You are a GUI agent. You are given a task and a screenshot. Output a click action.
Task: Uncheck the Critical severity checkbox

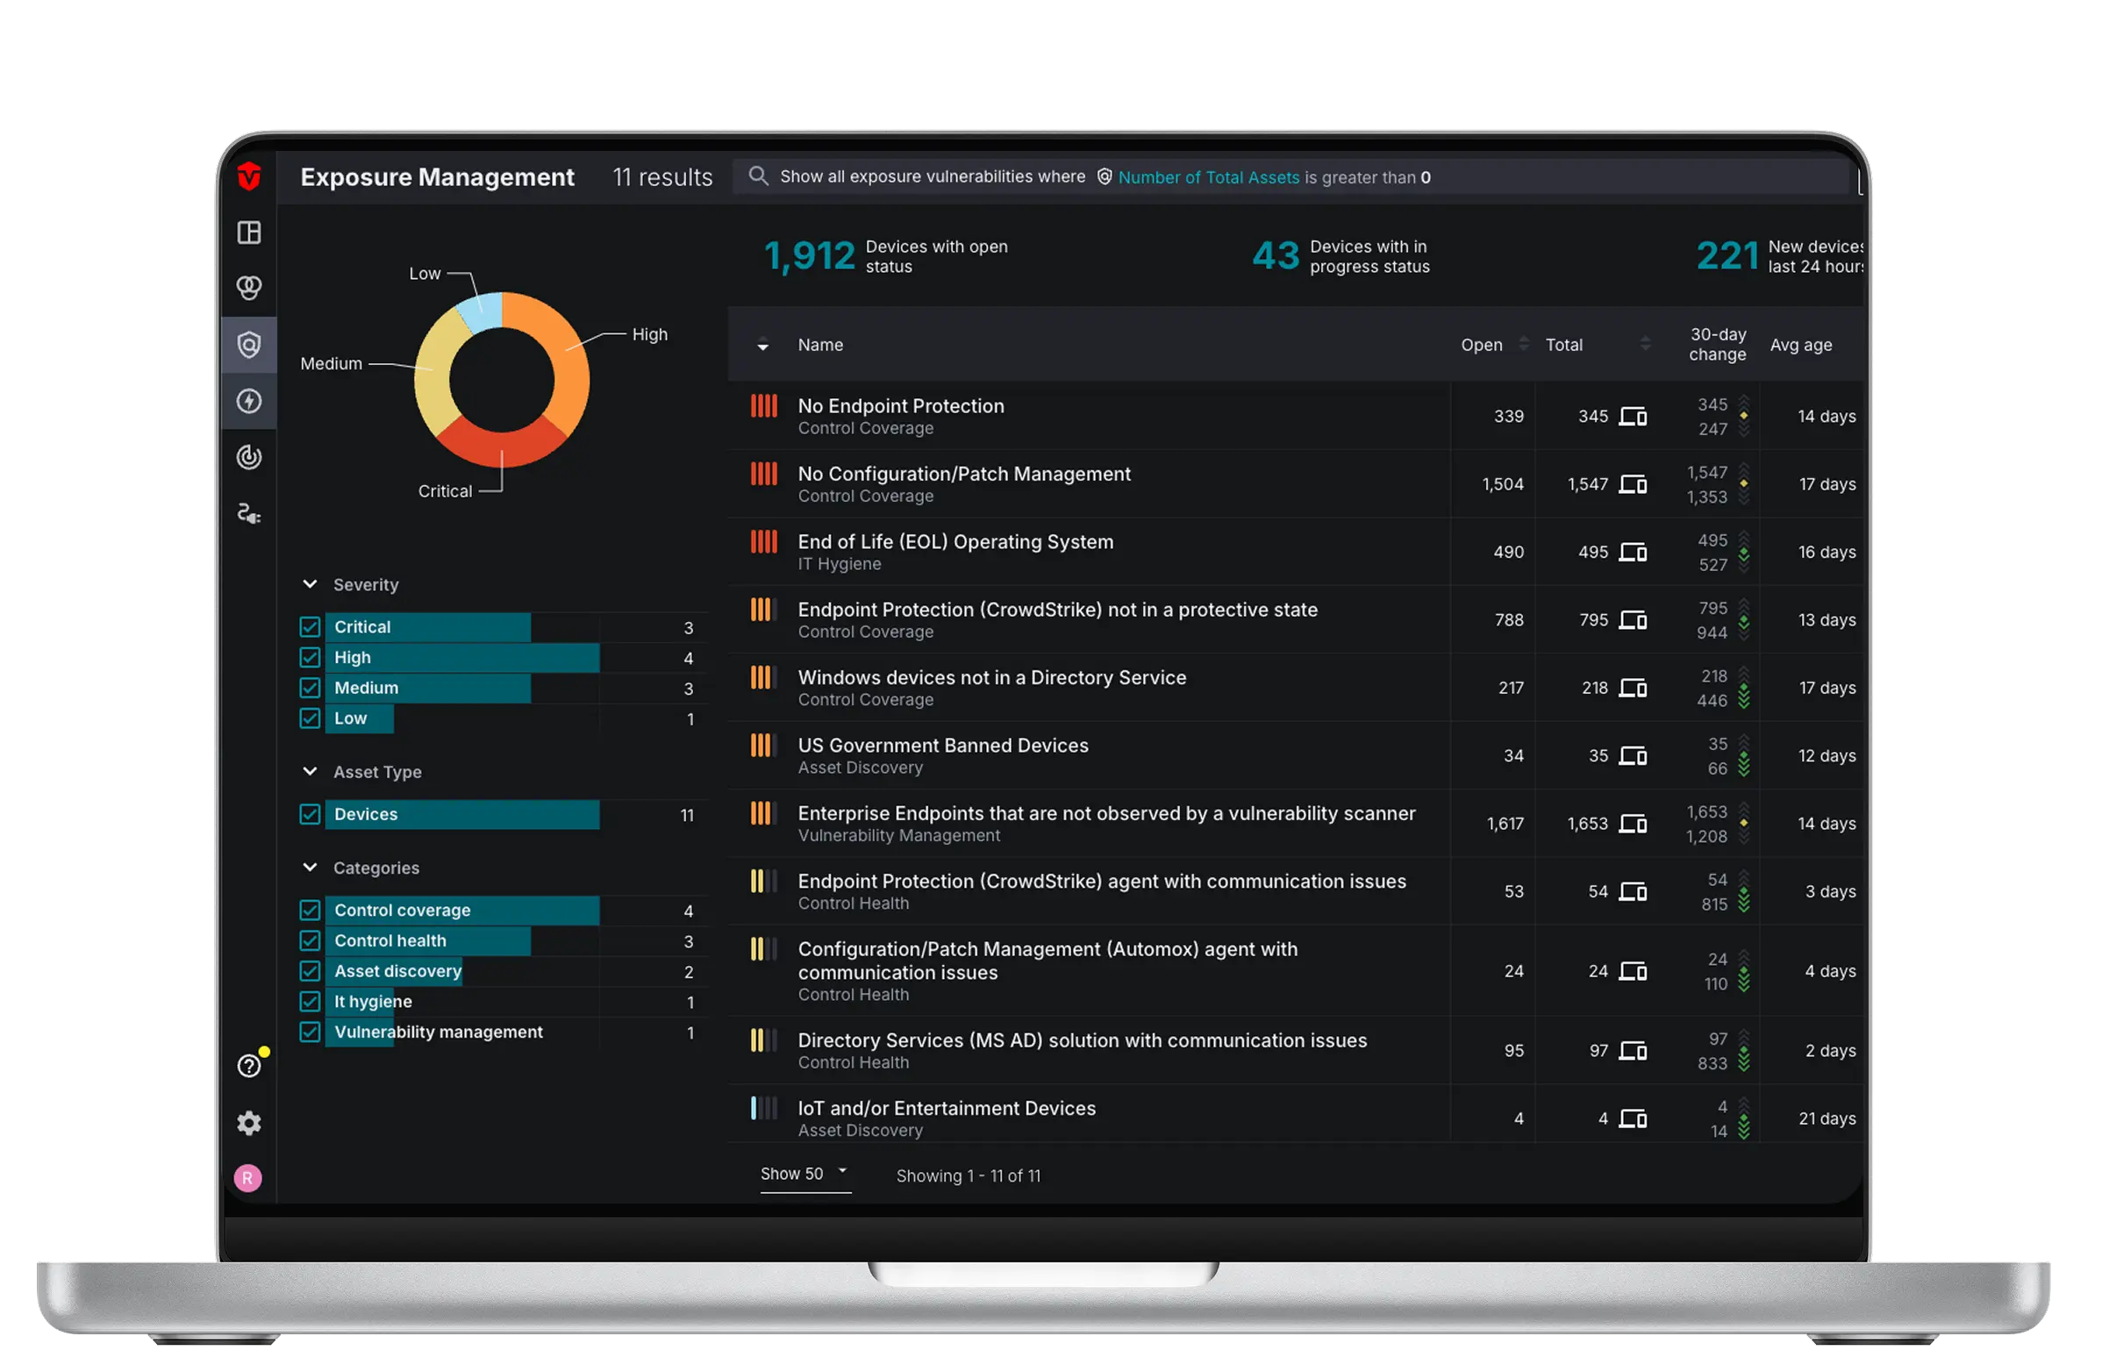[x=310, y=627]
